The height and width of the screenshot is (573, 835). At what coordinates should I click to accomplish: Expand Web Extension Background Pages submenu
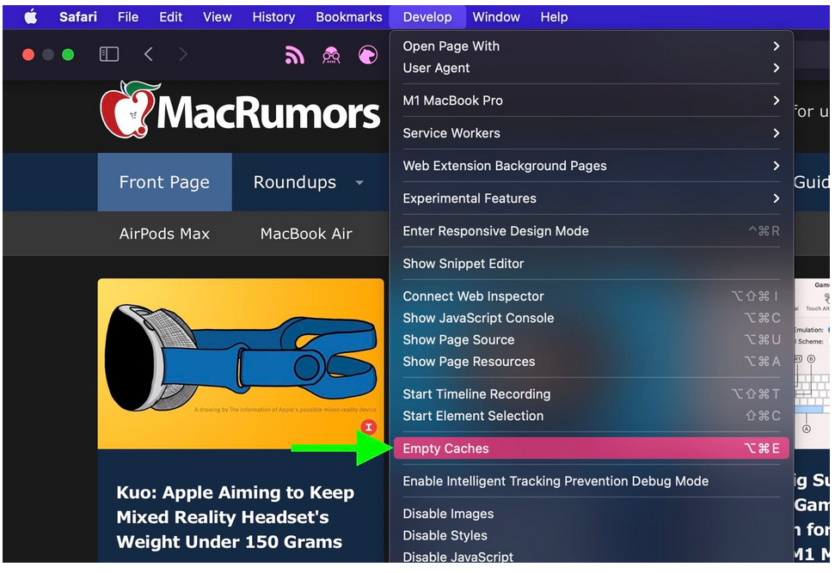pyautogui.click(x=591, y=166)
